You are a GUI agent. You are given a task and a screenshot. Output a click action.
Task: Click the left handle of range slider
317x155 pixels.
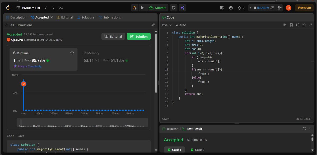[21, 123]
